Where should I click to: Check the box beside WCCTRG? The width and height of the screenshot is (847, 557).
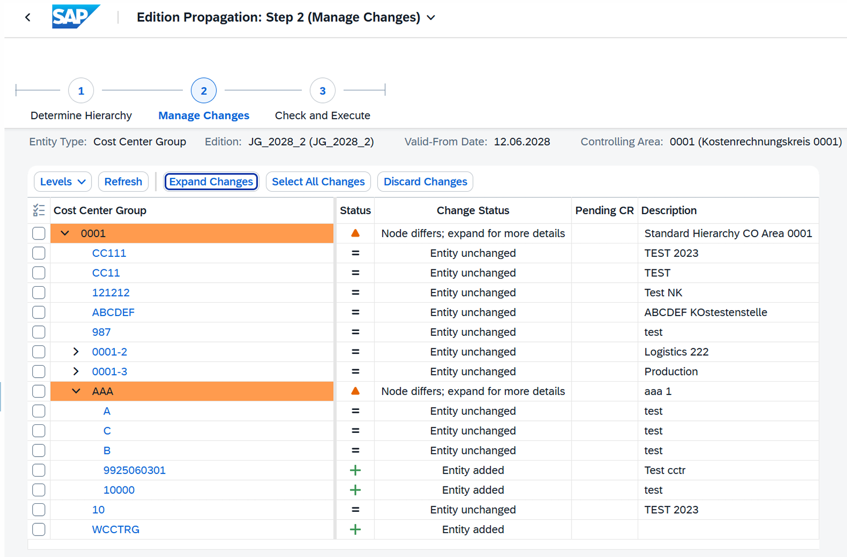point(39,529)
